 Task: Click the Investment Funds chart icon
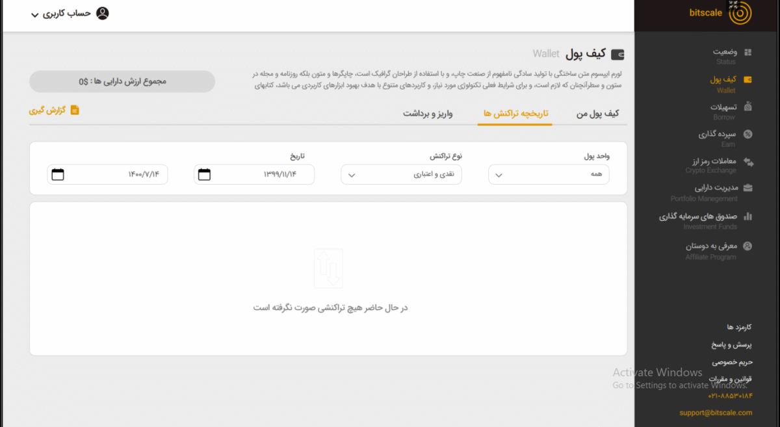747,216
